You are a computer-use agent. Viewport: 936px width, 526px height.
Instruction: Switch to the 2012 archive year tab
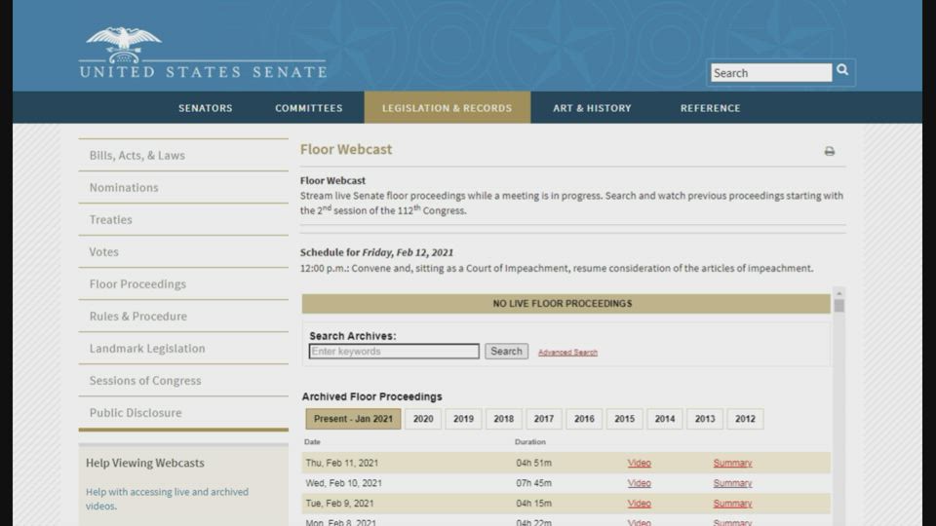[745, 419]
